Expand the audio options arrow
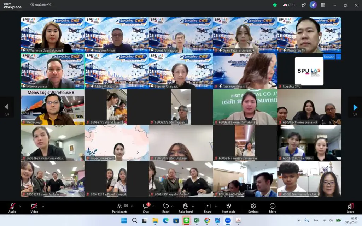The image size is (362, 226). coord(20,206)
